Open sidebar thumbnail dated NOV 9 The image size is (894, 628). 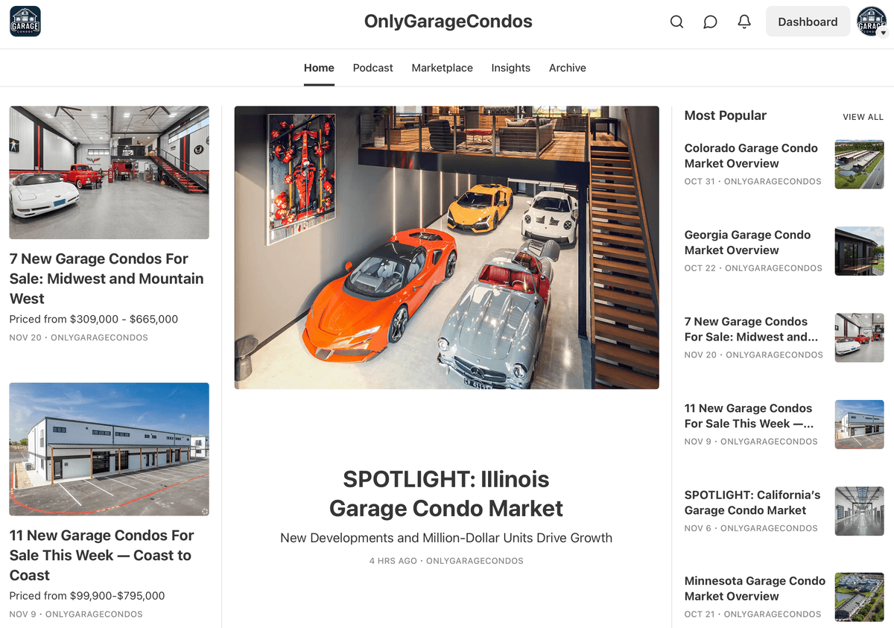click(x=859, y=425)
